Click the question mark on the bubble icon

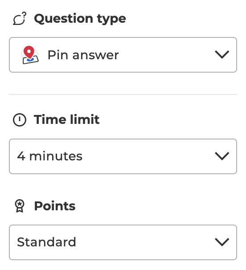(25, 14)
